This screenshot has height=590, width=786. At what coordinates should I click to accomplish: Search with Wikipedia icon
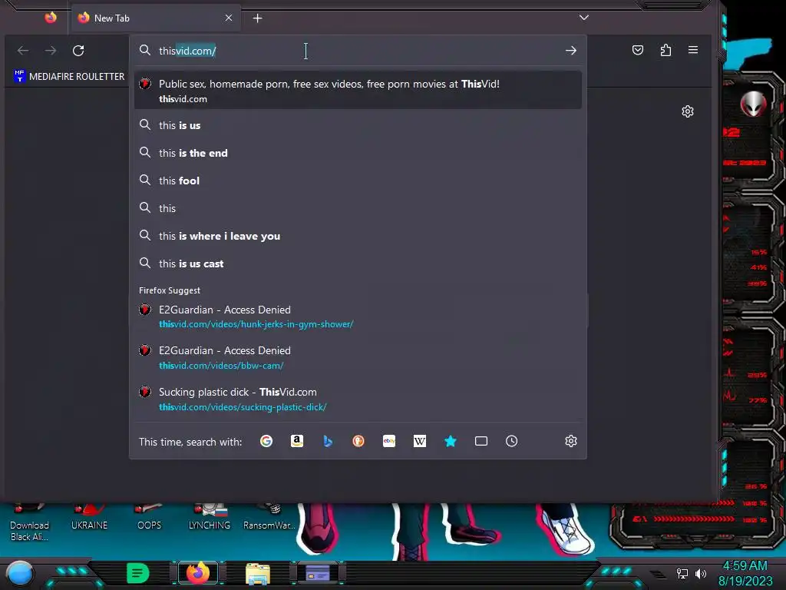[x=420, y=441]
